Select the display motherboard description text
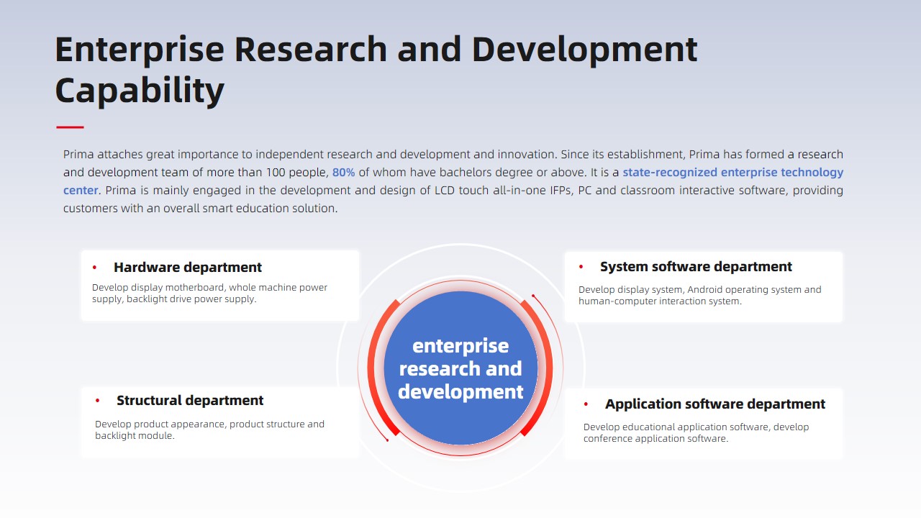921x518 pixels. [209, 293]
